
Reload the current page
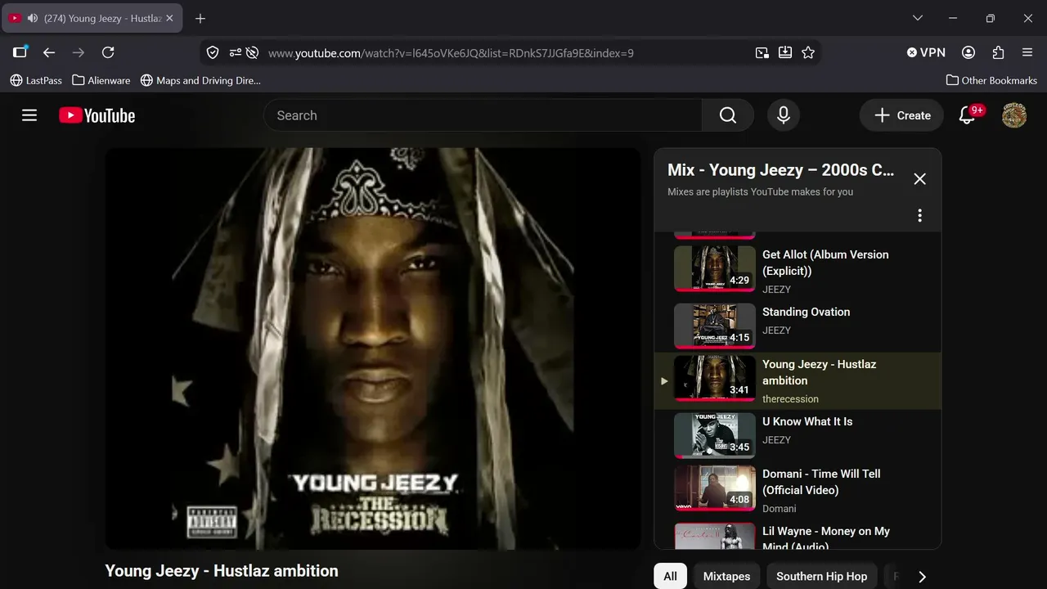[x=108, y=52]
